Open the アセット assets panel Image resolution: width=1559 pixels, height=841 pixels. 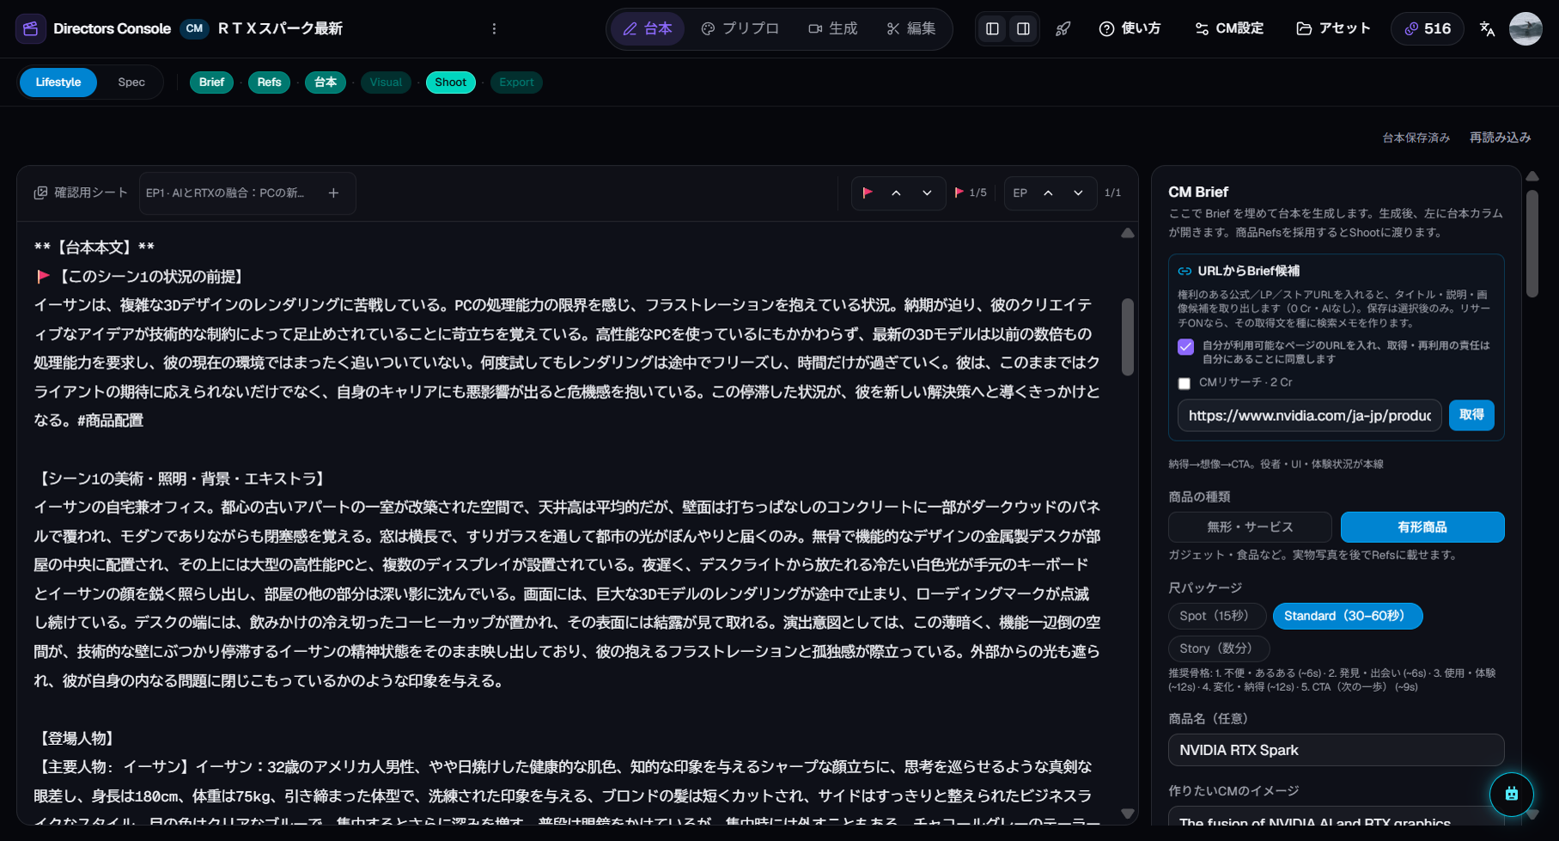click(1332, 28)
